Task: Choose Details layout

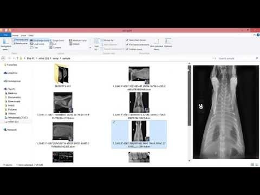Action: 75,44
